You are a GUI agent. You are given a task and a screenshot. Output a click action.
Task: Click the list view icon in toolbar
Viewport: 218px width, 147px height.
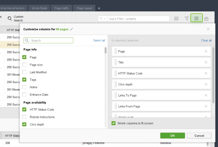pos(176,19)
